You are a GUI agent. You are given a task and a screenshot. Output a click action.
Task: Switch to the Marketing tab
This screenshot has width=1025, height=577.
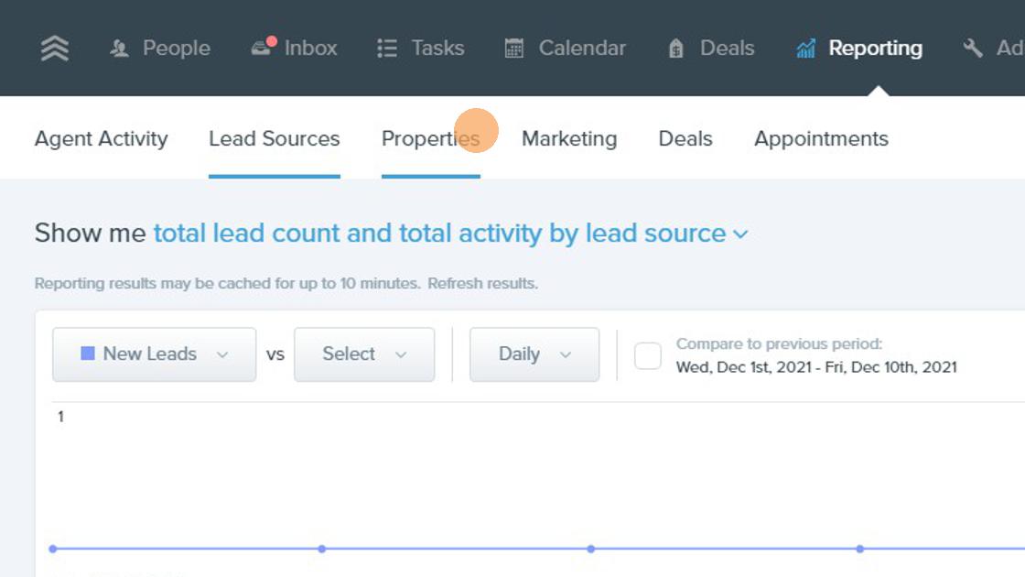(x=569, y=138)
